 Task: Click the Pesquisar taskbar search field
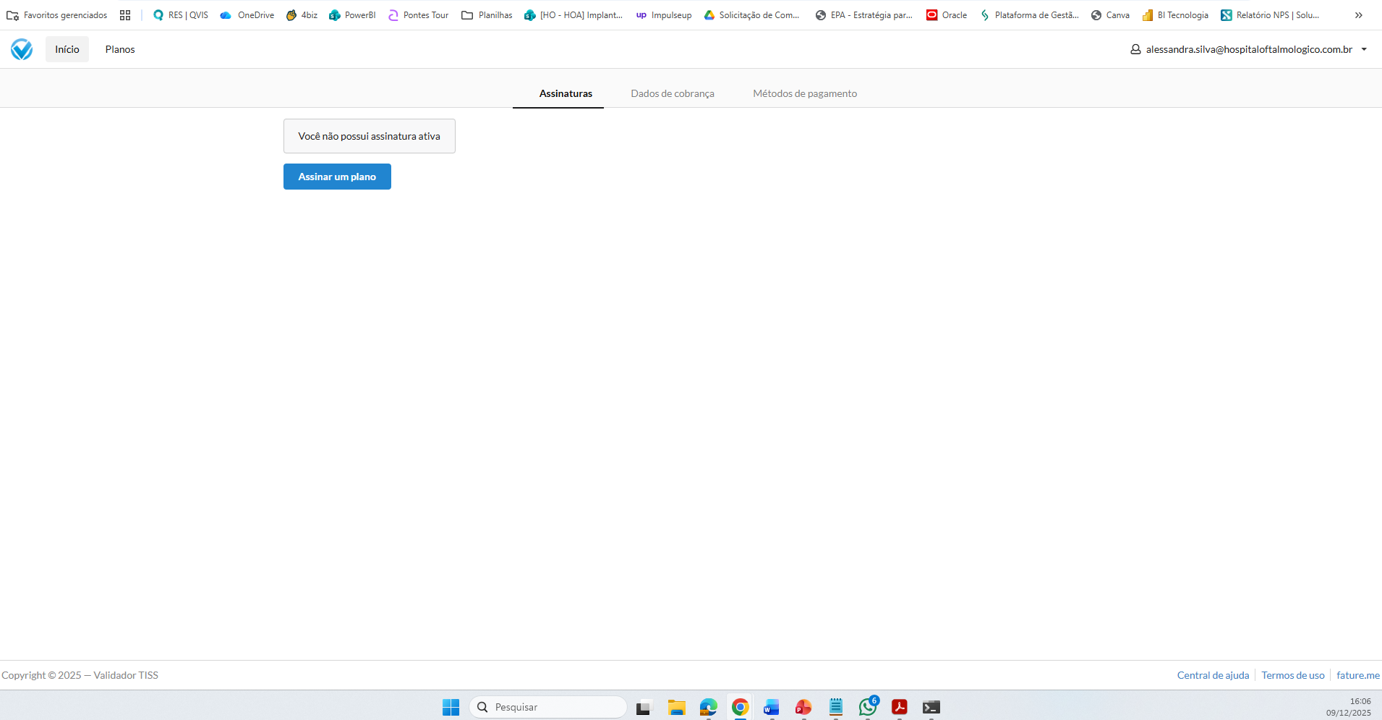(x=548, y=707)
